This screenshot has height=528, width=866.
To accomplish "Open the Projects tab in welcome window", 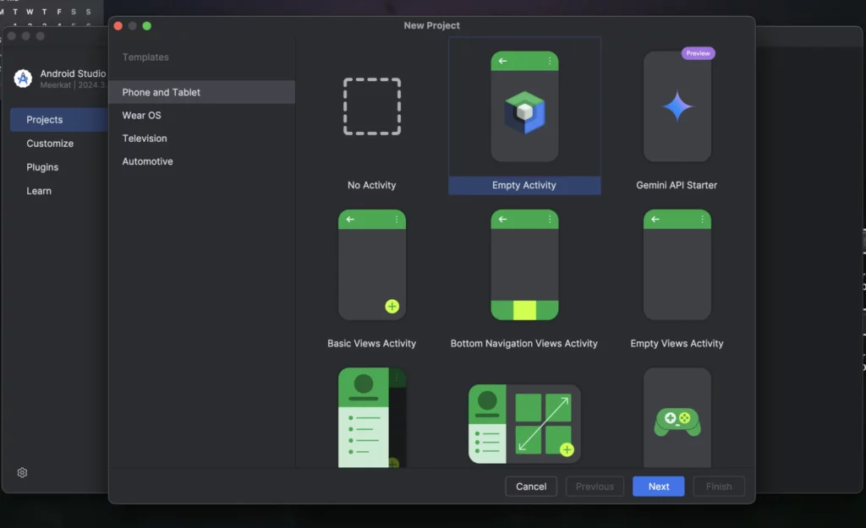I will click(x=59, y=120).
